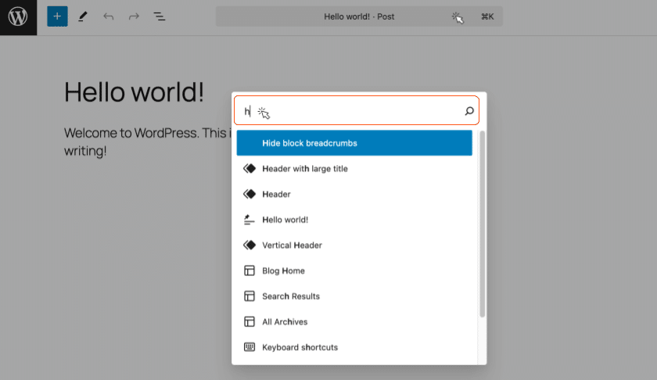
Task: Click the Blog Home layout icon
Action: coord(250,271)
